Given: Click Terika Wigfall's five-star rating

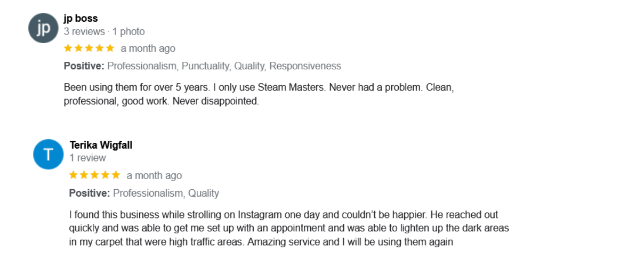Looking at the screenshot, I should 94,175.
